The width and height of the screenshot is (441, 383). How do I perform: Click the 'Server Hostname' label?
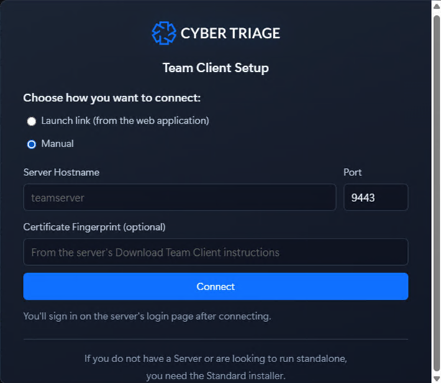(x=61, y=172)
